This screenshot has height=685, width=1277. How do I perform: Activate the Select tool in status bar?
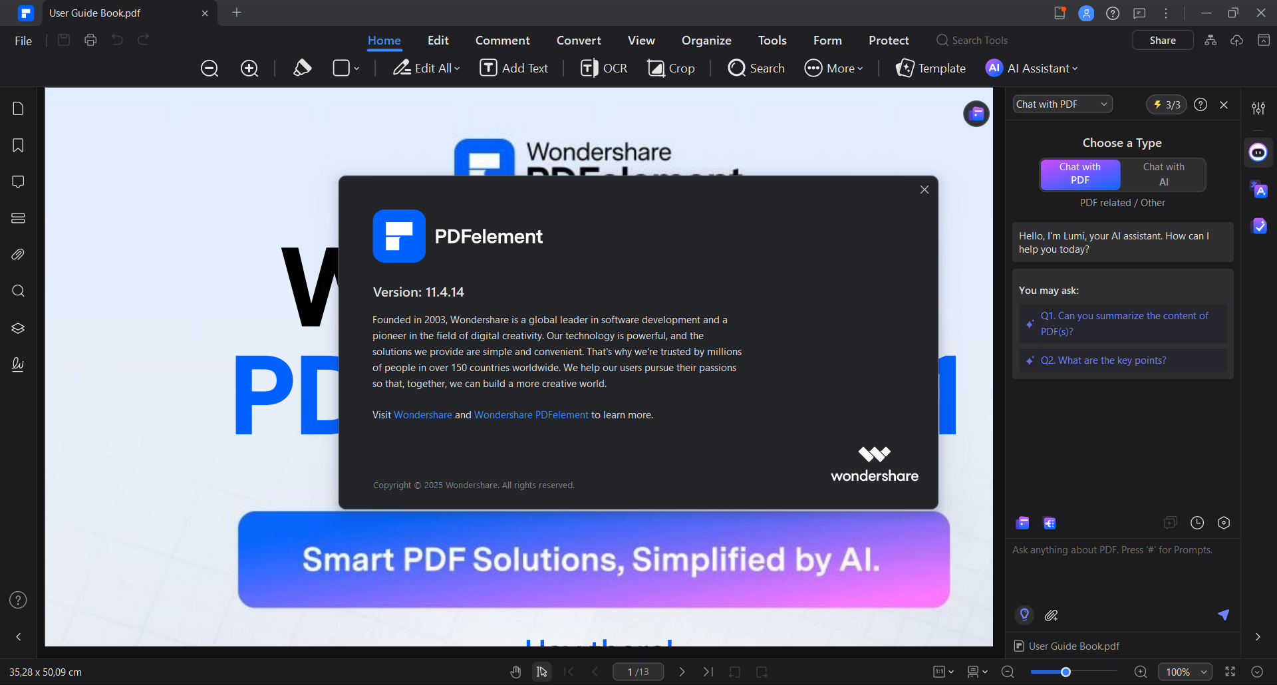(542, 672)
